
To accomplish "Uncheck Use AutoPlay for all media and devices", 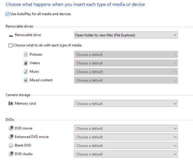I will click(x=7, y=14).
